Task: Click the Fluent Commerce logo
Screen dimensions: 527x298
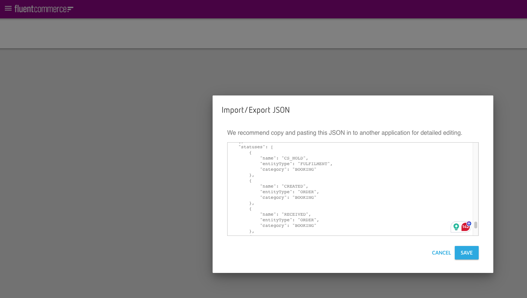Action: pyautogui.click(x=44, y=9)
